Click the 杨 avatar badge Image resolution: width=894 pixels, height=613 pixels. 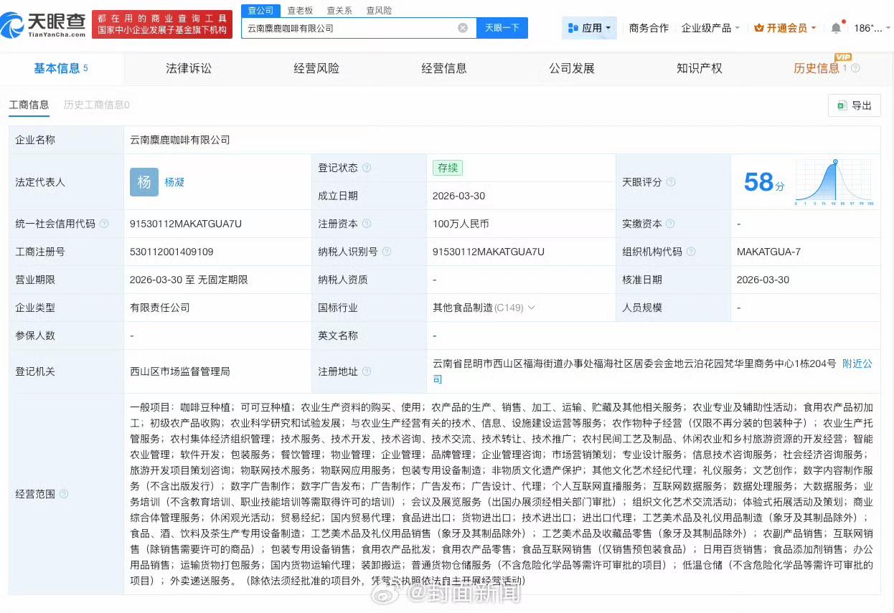[x=143, y=182]
